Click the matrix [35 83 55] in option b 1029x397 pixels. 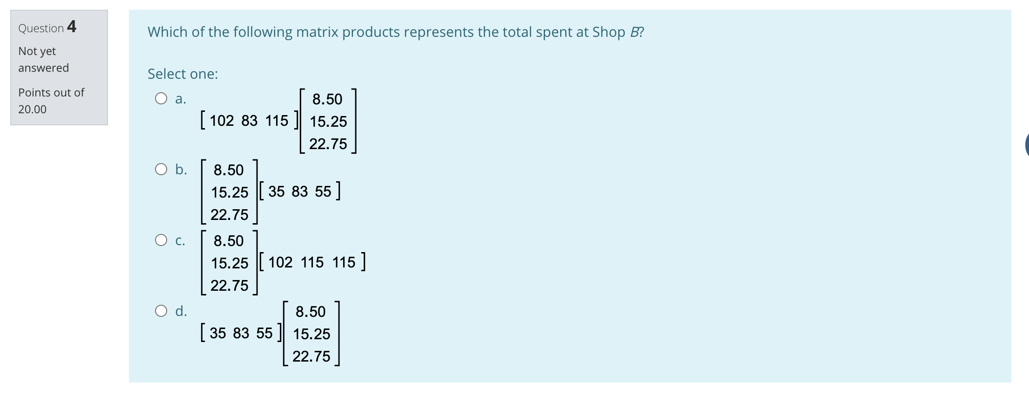300,191
